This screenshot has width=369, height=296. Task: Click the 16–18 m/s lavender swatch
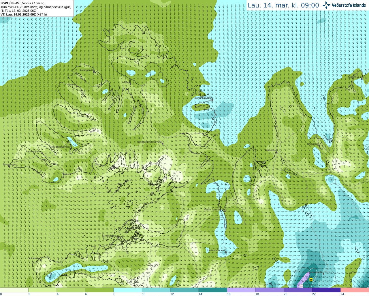(241, 290)
